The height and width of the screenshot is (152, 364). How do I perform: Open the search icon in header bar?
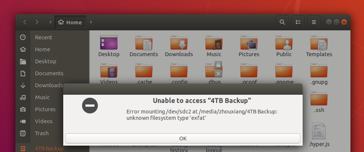282,22
